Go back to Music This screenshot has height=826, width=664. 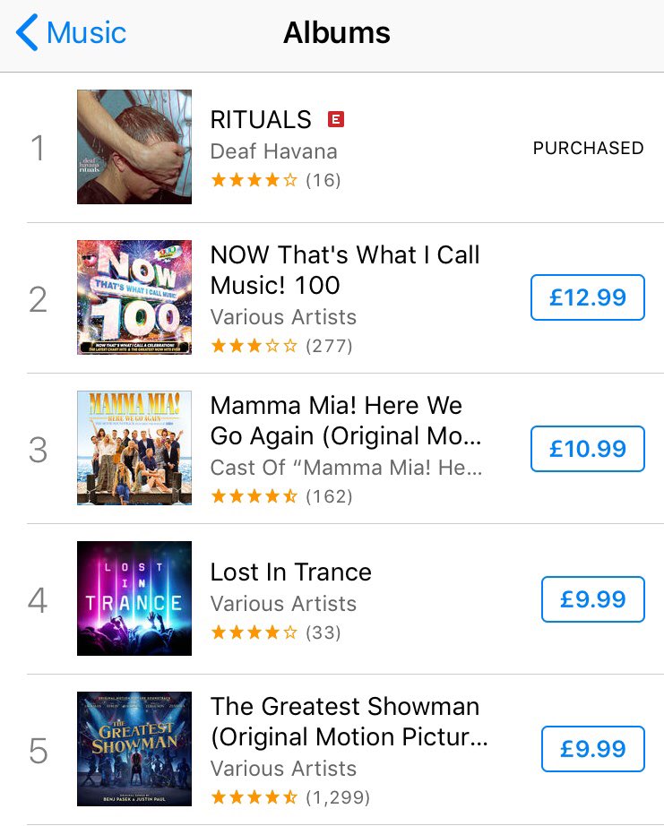71,32
